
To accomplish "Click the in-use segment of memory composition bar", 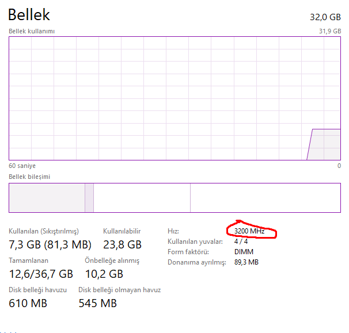I will click(x=46, y=198).
